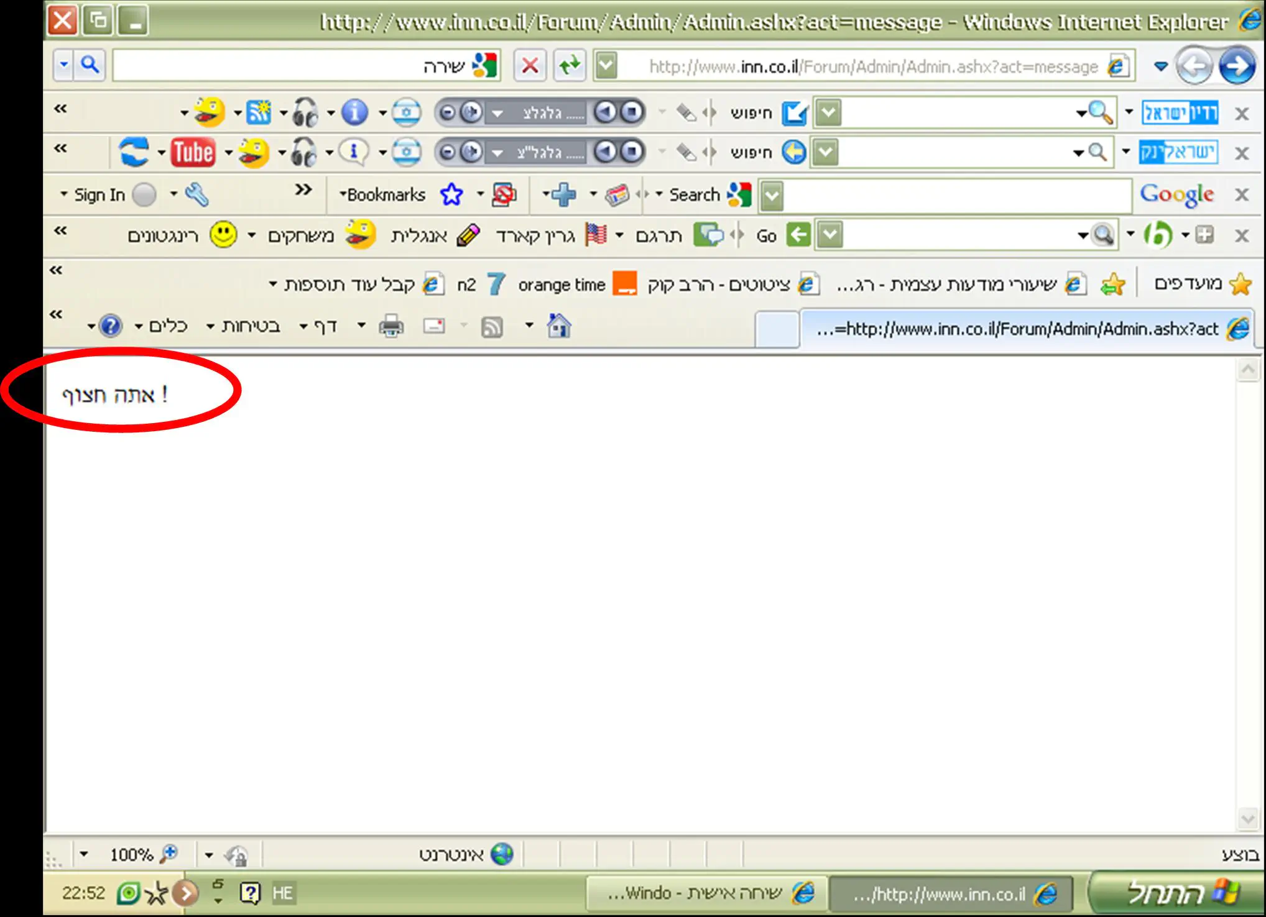Expand the address bar URL dropdown
Viewport: 1266px width, 917px height.
click(x=606, y=65)
